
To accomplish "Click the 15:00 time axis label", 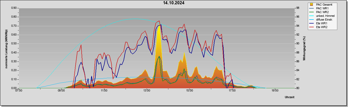I will pos(190,91).
